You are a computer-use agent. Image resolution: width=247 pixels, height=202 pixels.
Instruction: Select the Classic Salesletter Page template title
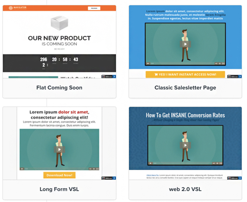tap(185, 88)
